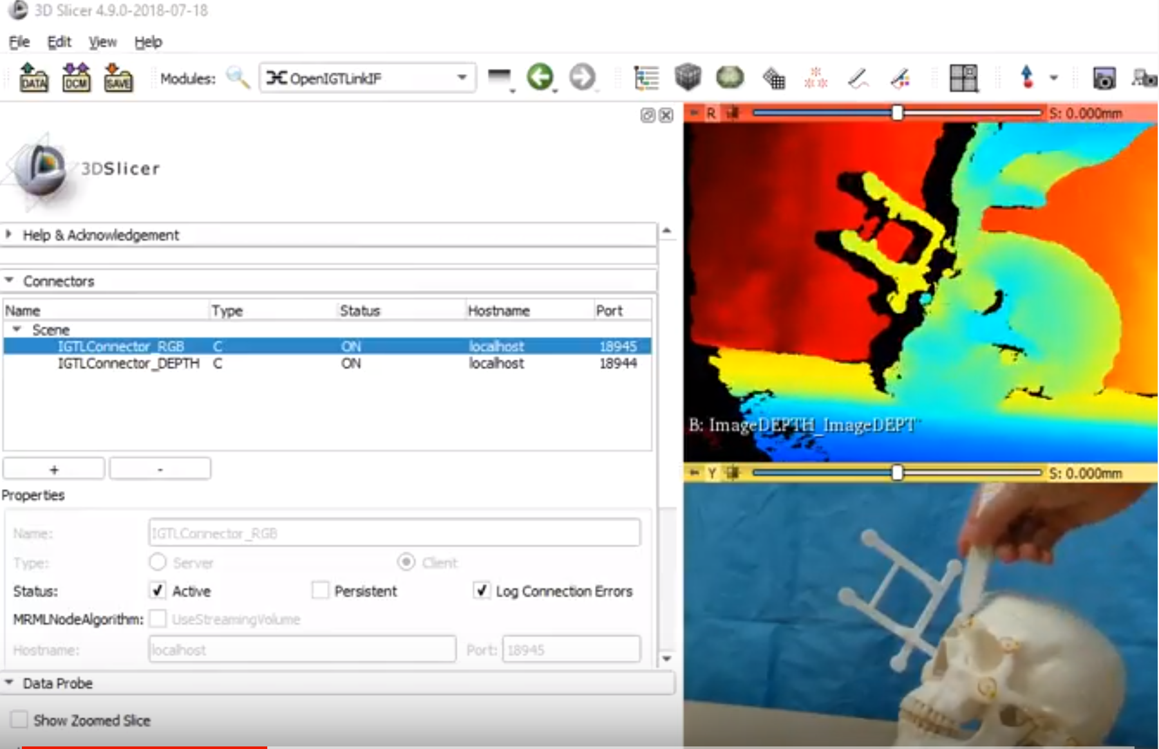
Task: Enable the Persistent checkbox
Action: (x=320, y=591)
